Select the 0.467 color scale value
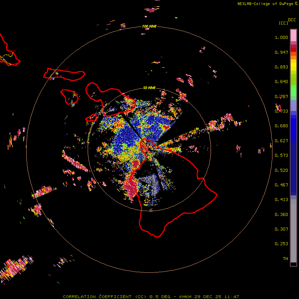 click(281, 185)
